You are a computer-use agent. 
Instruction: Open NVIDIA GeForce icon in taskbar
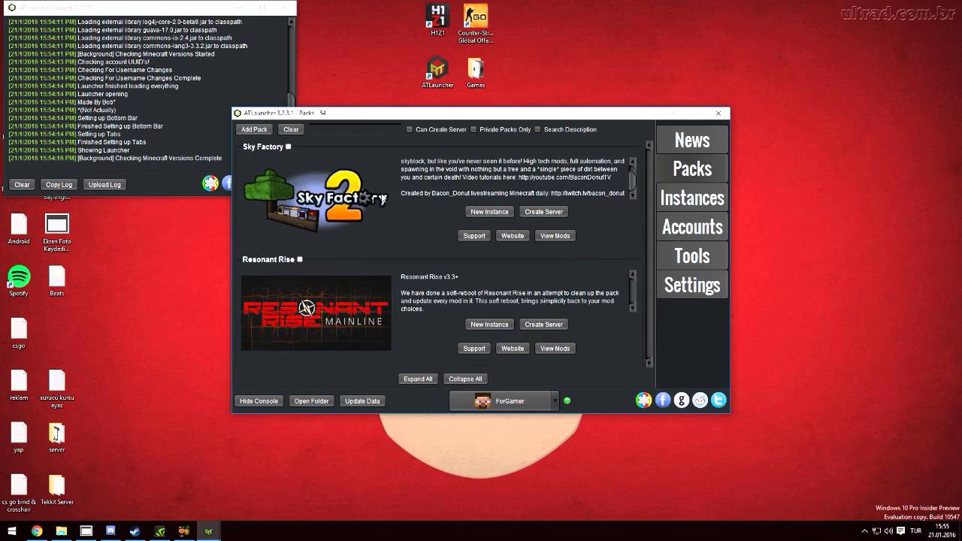pos(159,531)
